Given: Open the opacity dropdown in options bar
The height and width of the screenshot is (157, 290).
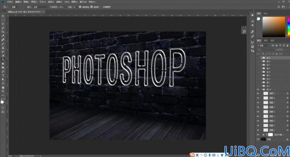Looking at the screenshot, I should coord(63,7).
